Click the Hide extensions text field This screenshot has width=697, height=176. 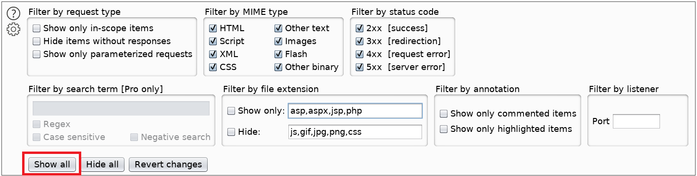click(355, 132)
